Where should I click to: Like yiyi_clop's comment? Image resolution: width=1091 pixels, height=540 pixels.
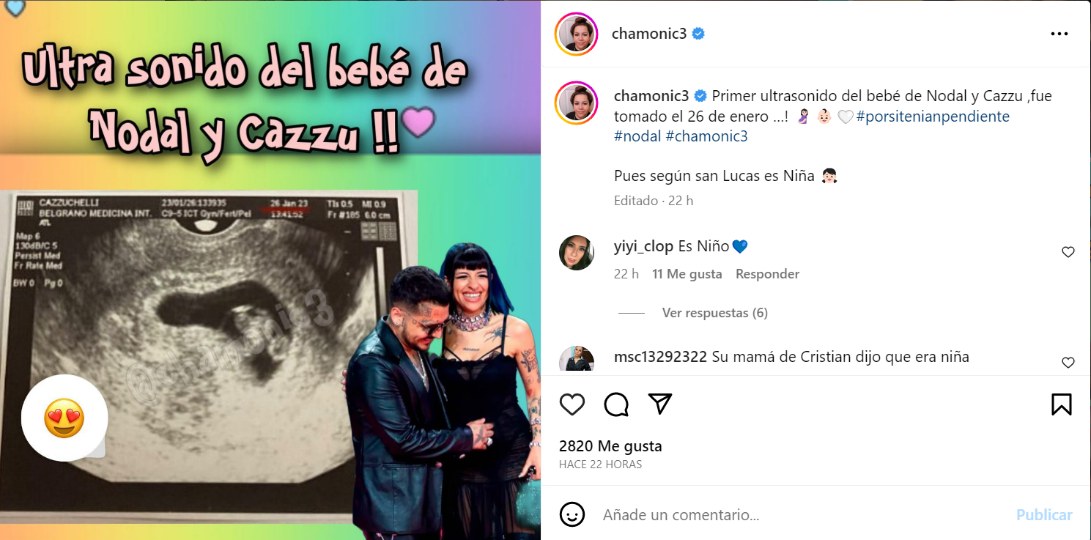pyautogui.click(x=1068, y=252)
